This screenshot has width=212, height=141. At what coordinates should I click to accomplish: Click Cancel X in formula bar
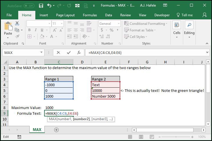58,53
